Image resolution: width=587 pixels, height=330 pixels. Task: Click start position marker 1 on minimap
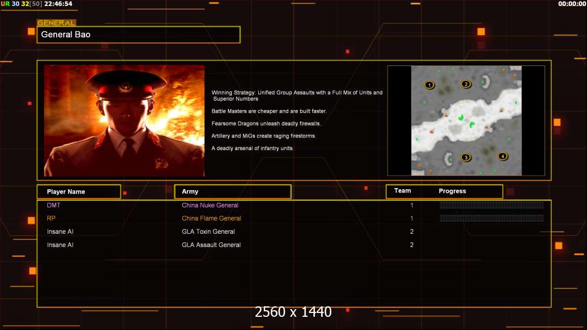click(429, 85)
